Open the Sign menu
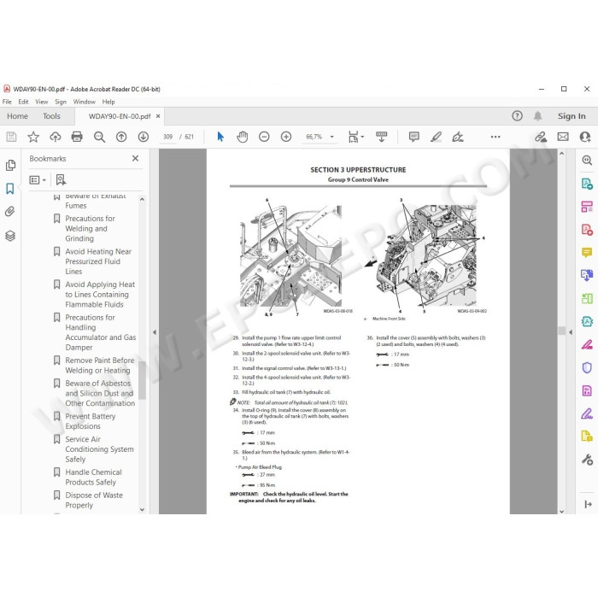The width and height of the screenshot is (598, 598). point(61,102)
